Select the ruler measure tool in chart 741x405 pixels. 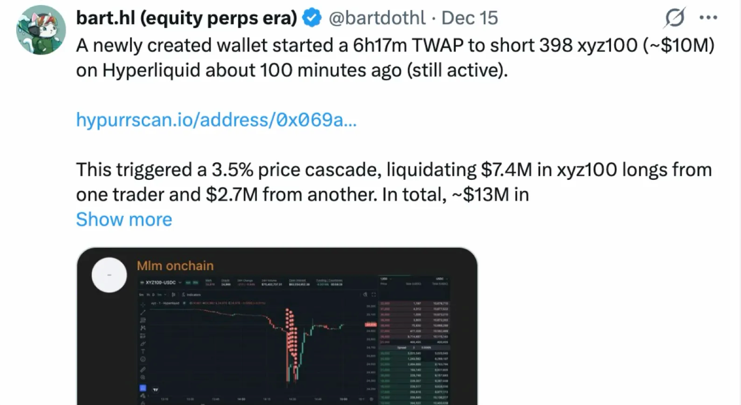(x=143, y=370)
